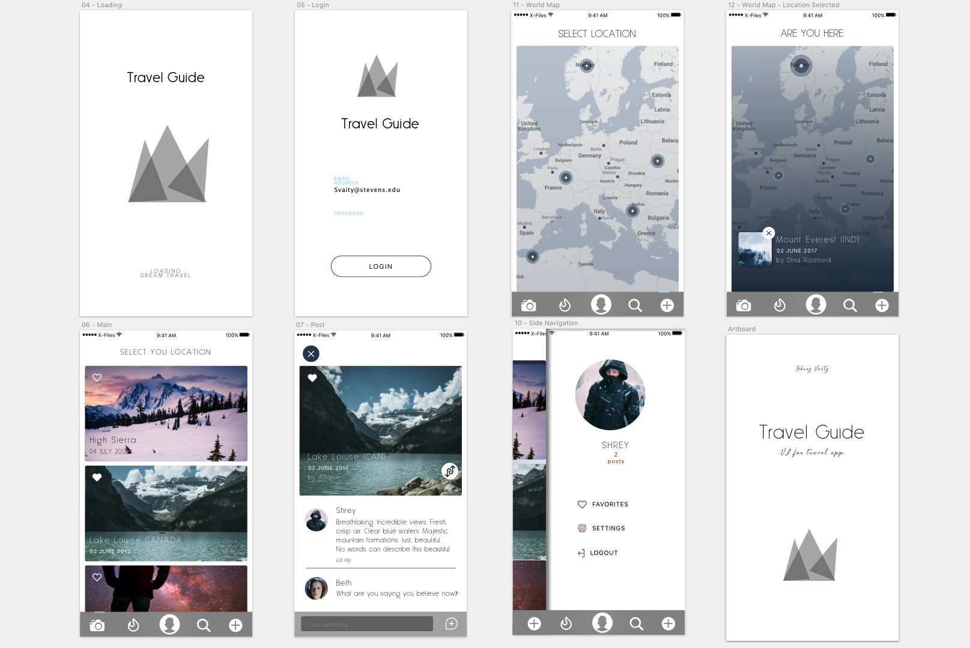Click flame icon on Side Navigation screen

566,624
